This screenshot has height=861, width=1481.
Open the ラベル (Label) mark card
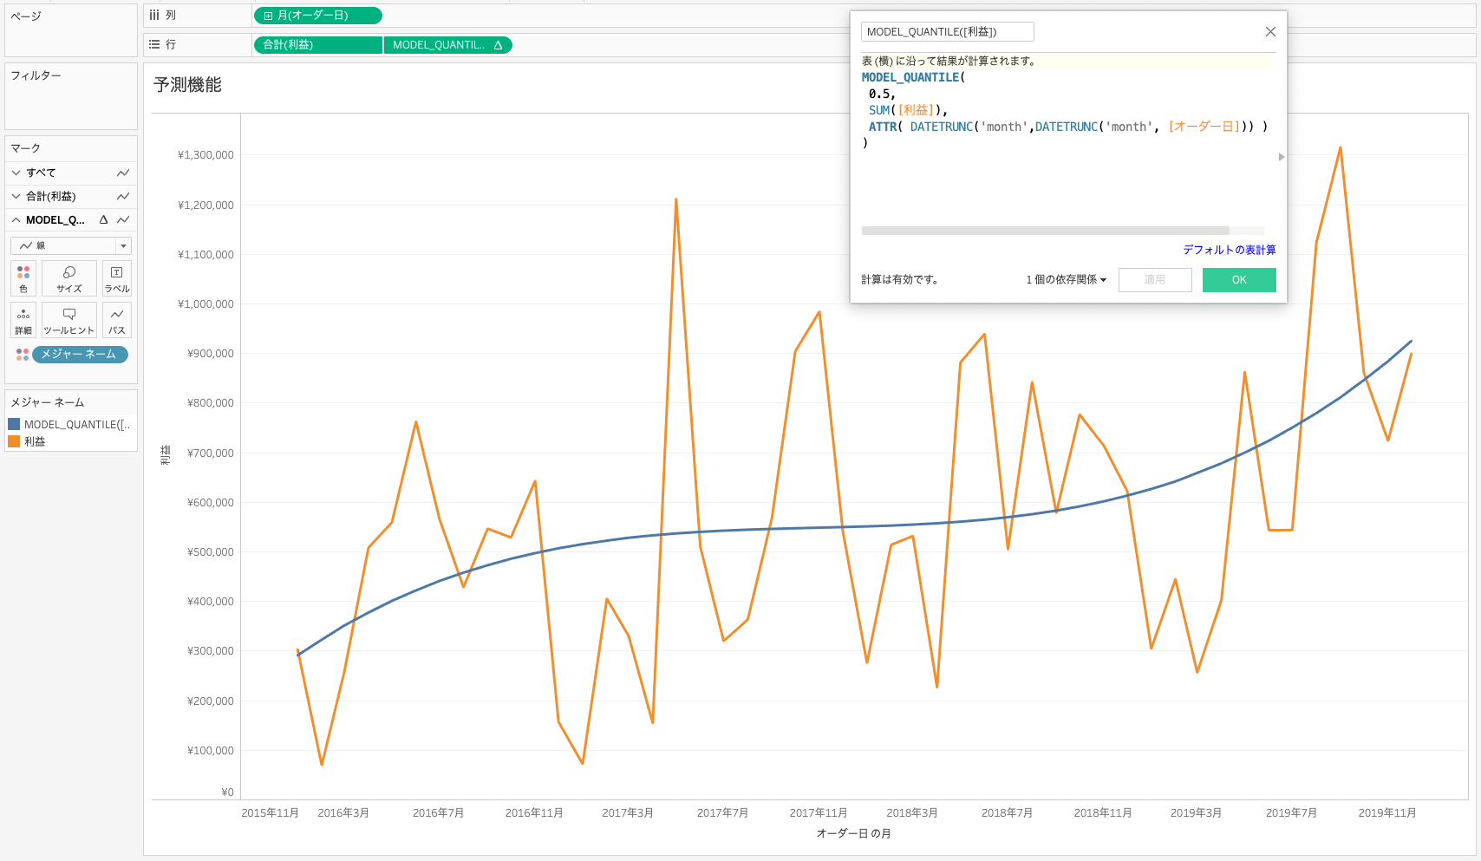tap(117, 278)
